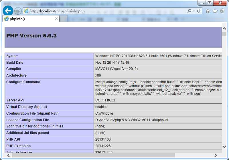Click '(none)' beside Additional .ini files parsed
Image resolution: width=229 pixels, height=160 pixels.
[100, 133]
